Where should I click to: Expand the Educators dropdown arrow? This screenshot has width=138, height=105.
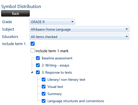coord(127,37)
